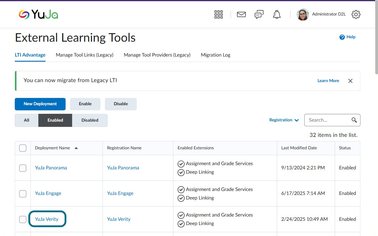Tick the YuJa Verity row checkbox
This screenshot has width=378, height=236.
(x=23, y=219)
